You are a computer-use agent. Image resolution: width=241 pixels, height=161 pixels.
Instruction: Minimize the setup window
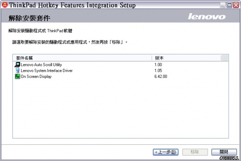223,5
